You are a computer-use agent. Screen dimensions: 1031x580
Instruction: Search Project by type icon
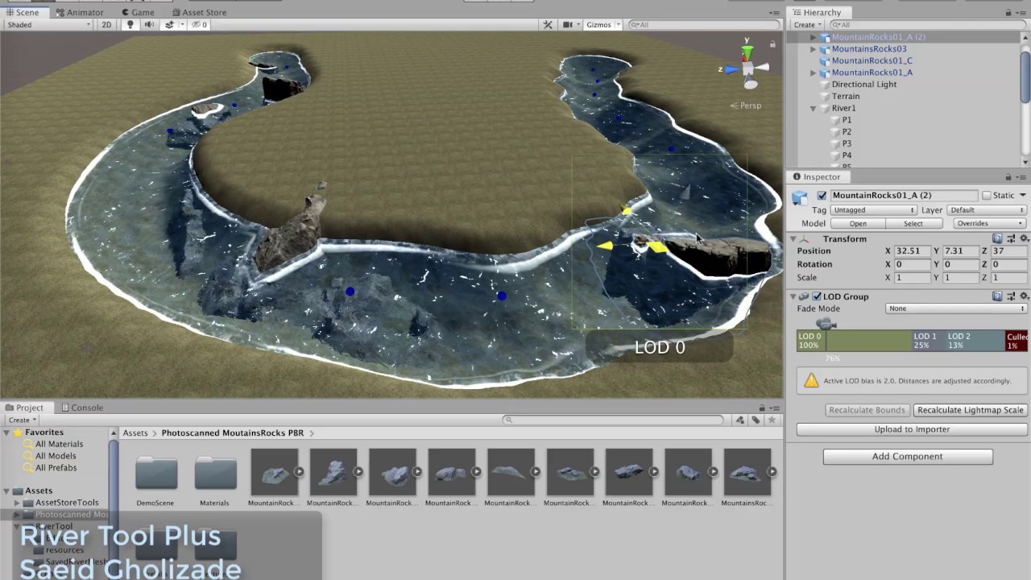739,420
